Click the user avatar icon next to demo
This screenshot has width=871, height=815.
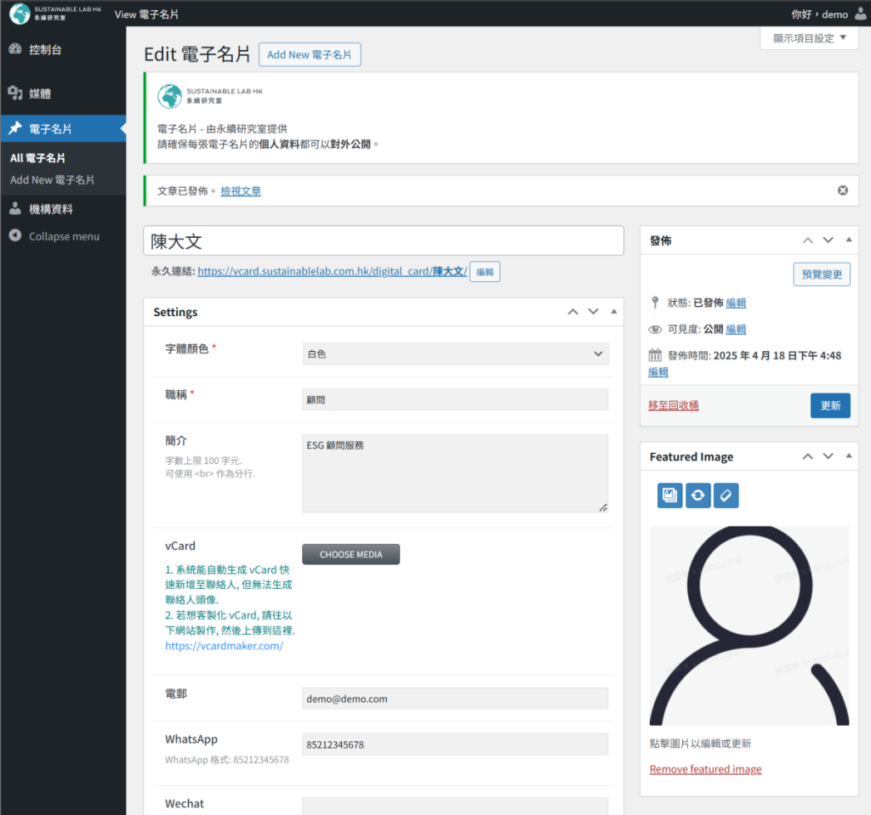[860, 14]
